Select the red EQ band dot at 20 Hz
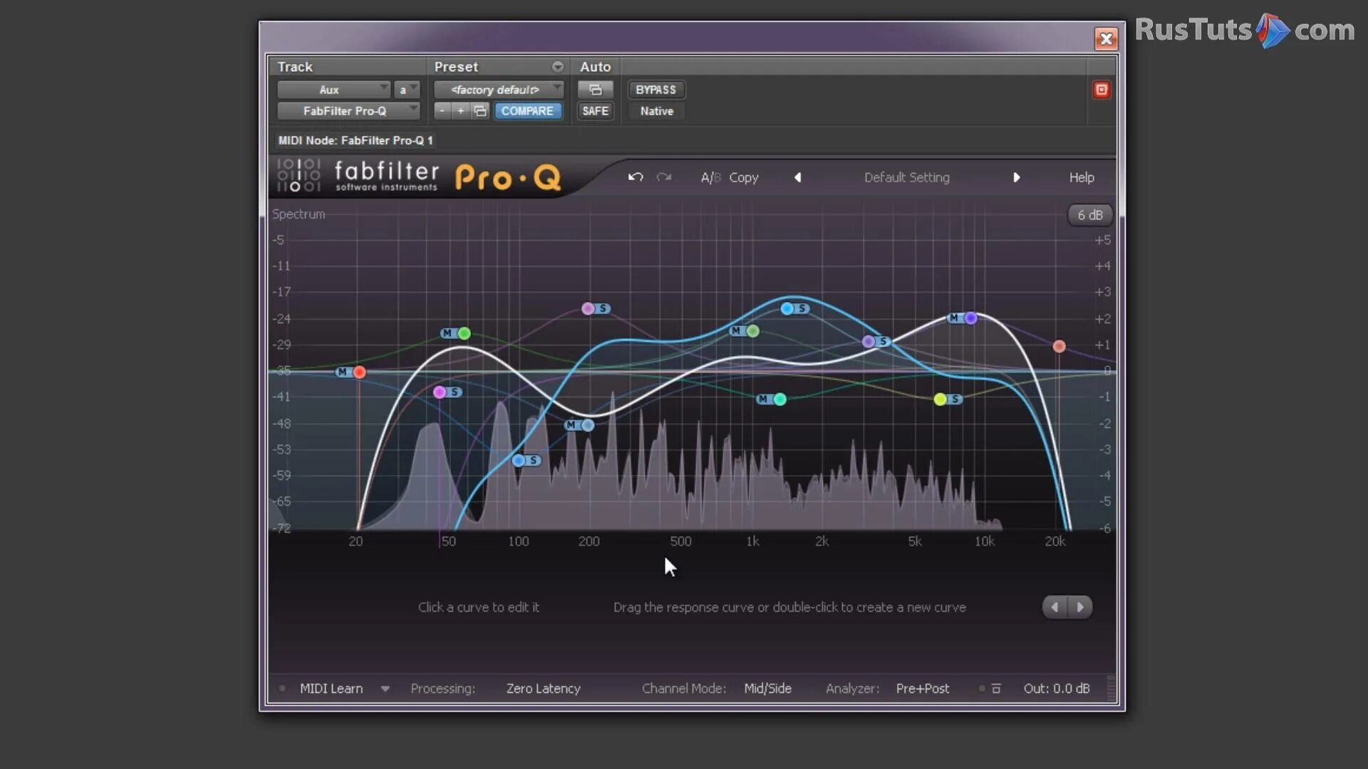Viewport: 1368px width, 769px height. tap(360, 372)
